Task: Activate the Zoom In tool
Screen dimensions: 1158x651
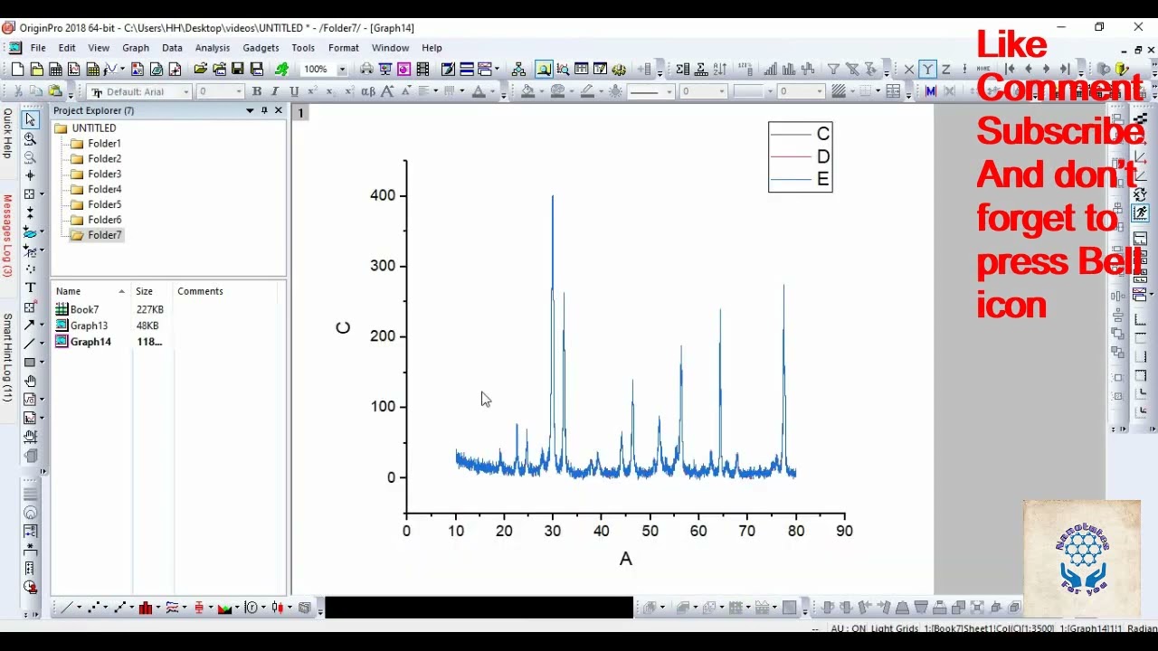Action: pyautogui.click(x=30, y=138)
